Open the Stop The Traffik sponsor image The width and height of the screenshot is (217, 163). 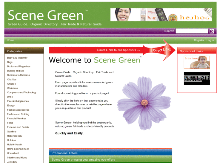pos(197,79)
